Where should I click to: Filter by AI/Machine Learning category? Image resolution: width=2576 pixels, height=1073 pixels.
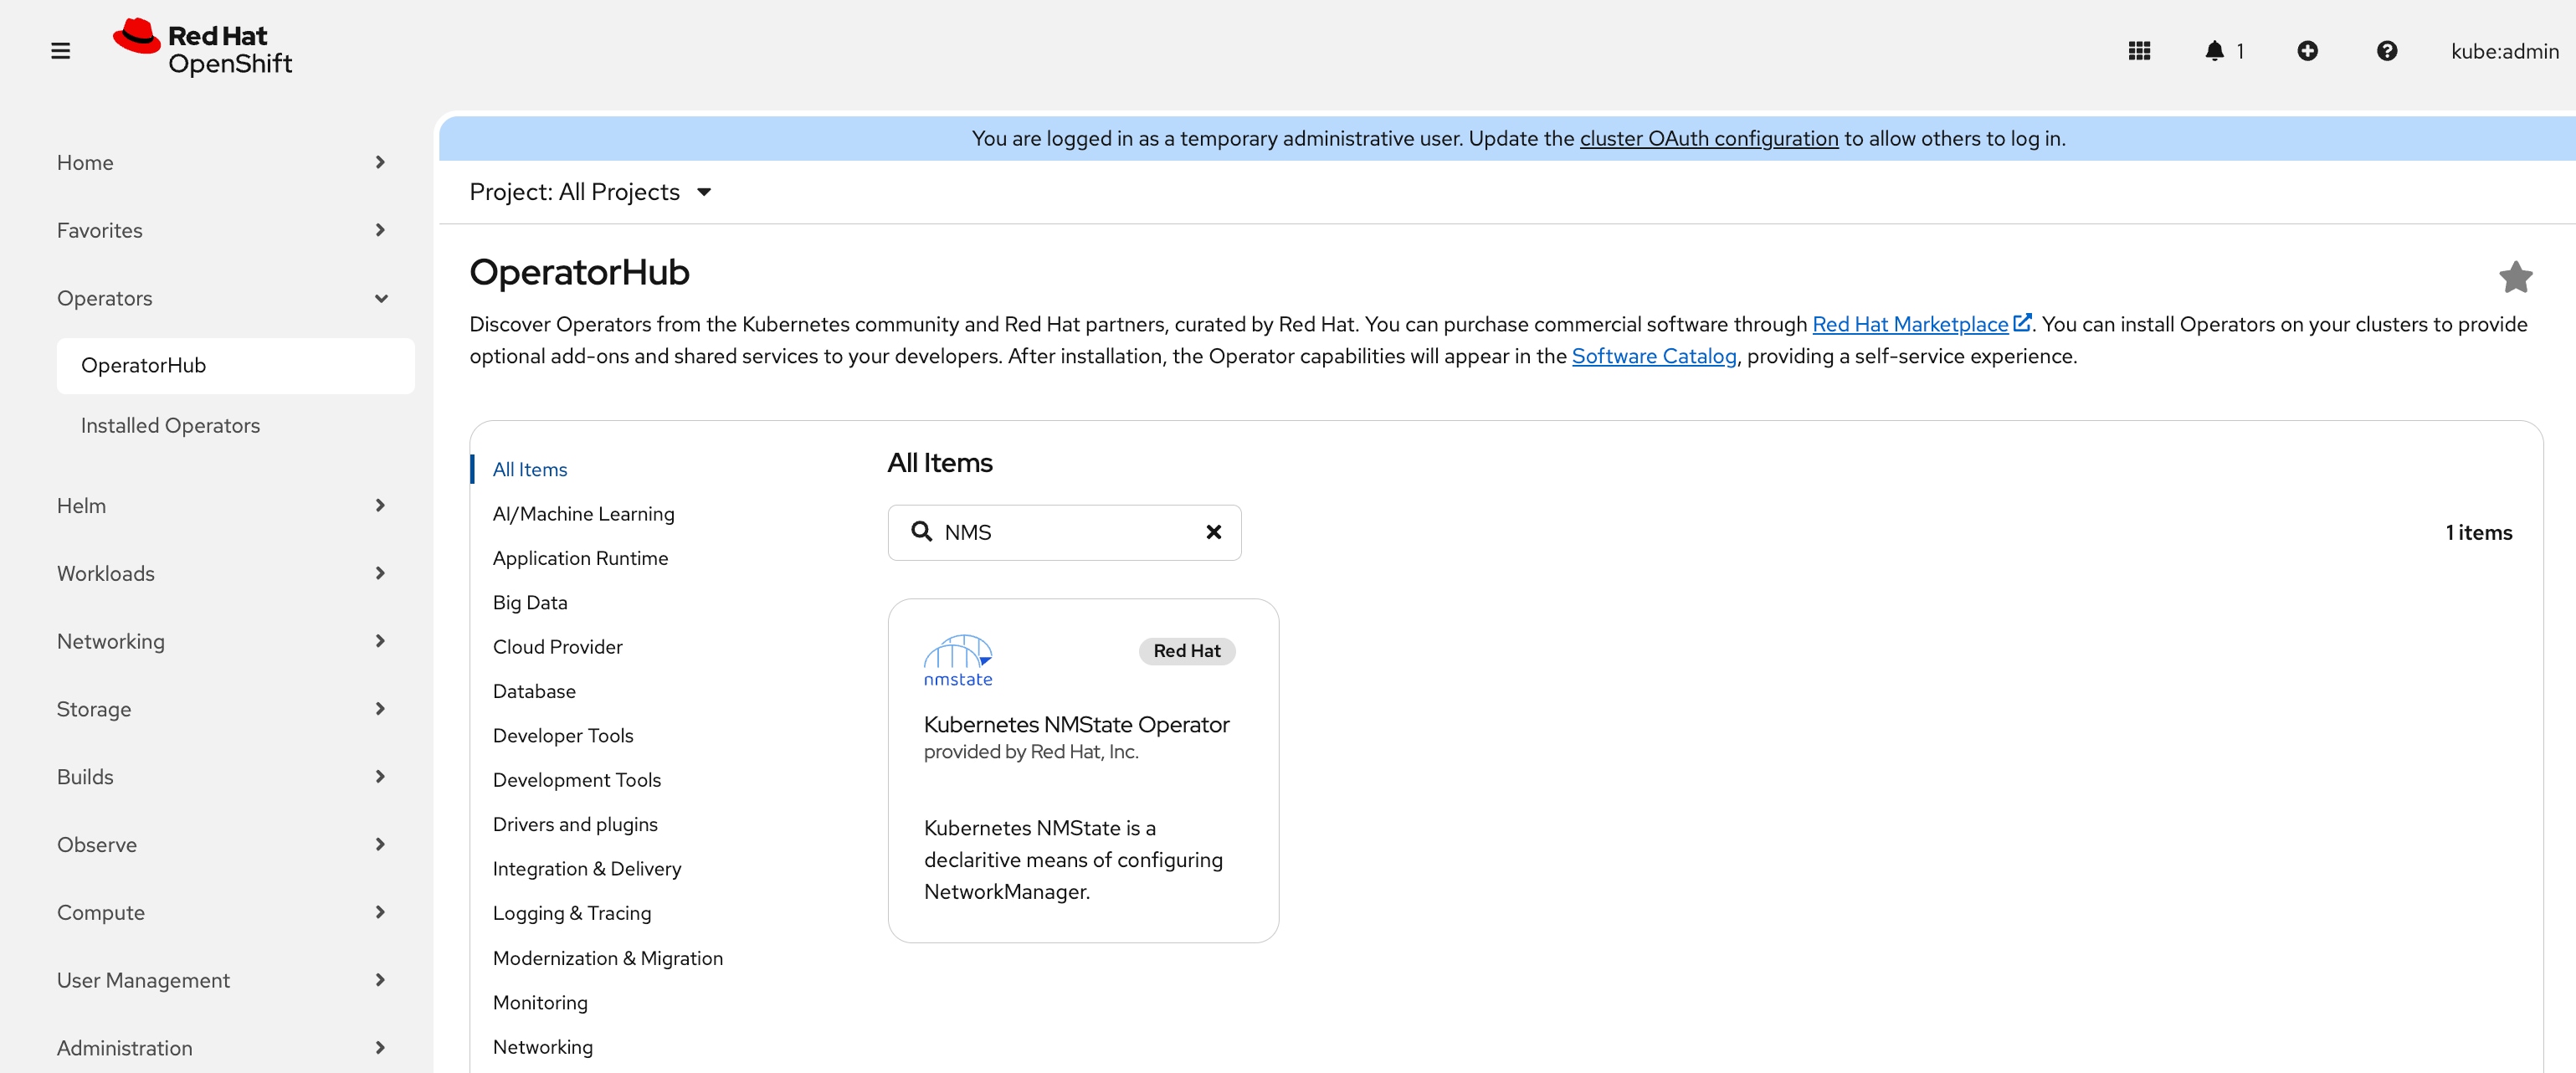click(x=583, y=514)
